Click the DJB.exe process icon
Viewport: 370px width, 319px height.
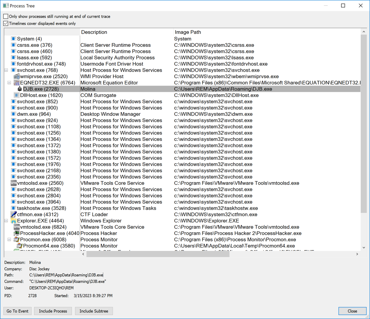(20, 89)
